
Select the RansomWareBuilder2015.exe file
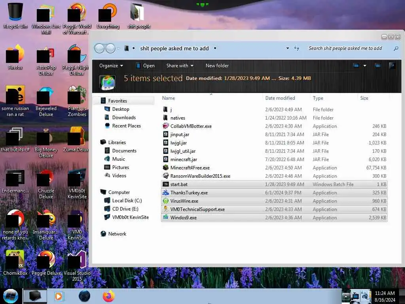274,176
